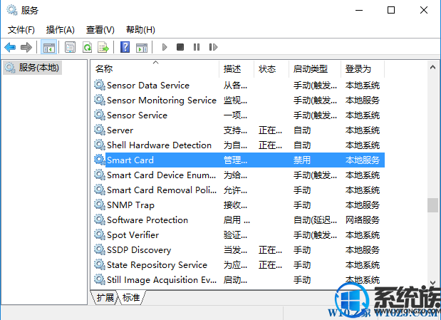The height and width of the screenshot is (320, 441).
Task: Click the gear icon beside Spot Verifier
Action: tap(99, 234)
